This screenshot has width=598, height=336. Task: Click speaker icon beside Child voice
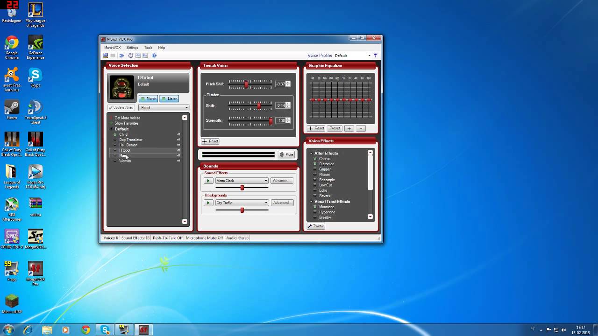178,134
